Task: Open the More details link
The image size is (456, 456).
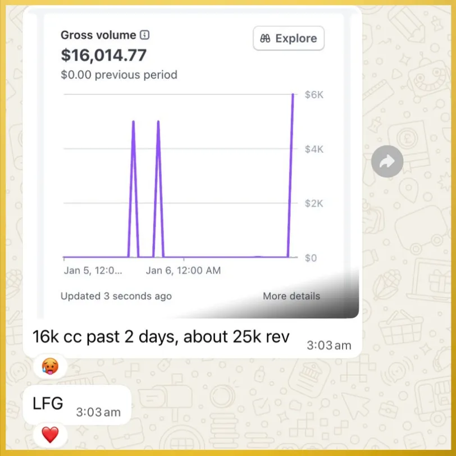Action: click(291, 296)
